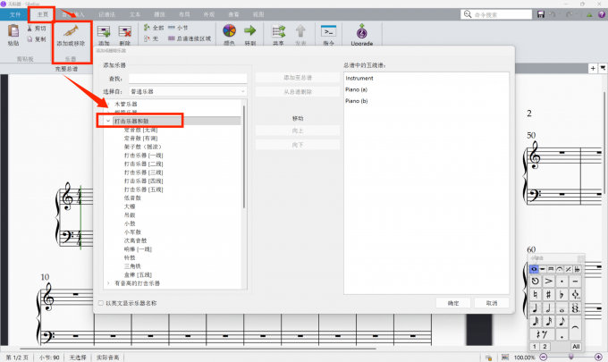The height and width of the screenshot is (362, 608).
Task: Click the sharp sign on keypad
Action: (549, 295)
